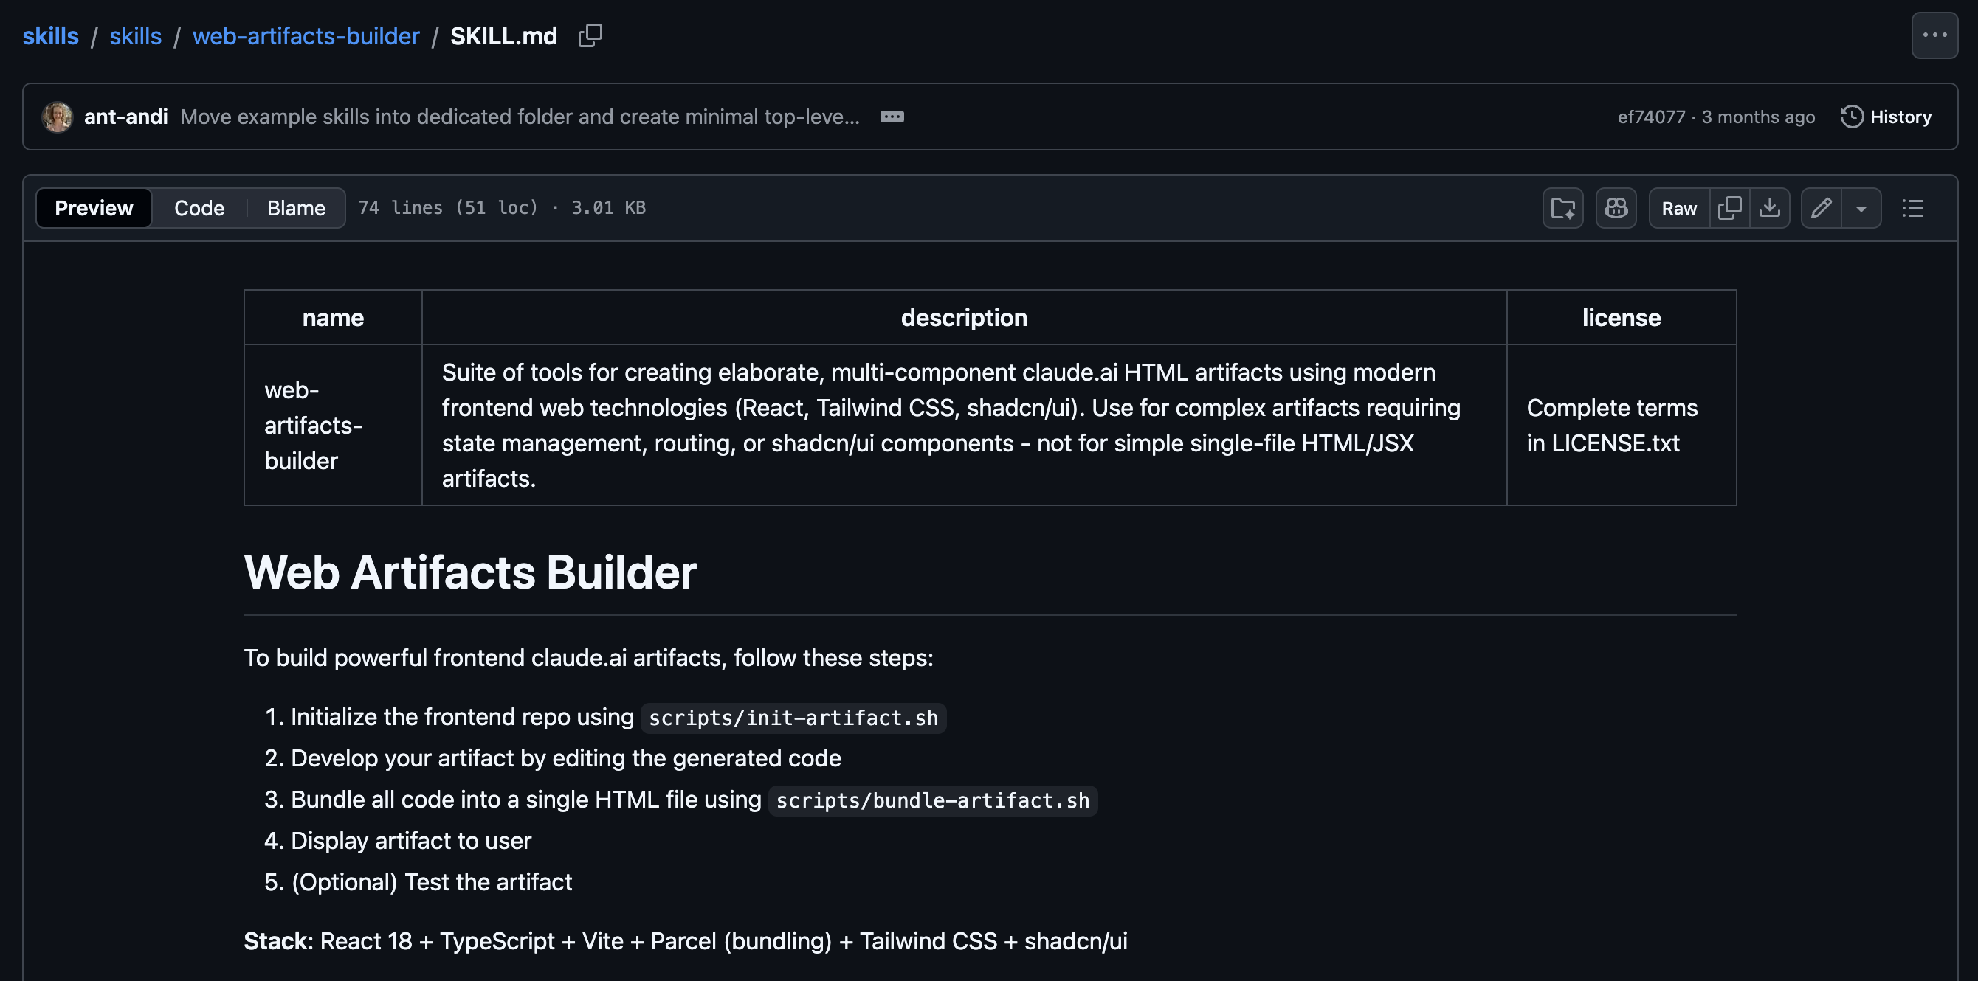This screenshot has width=1978, height=981.
Task: Open the outline list icon
Action: 1912,208
